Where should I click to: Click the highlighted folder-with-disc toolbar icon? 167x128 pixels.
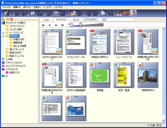(133, 13)
